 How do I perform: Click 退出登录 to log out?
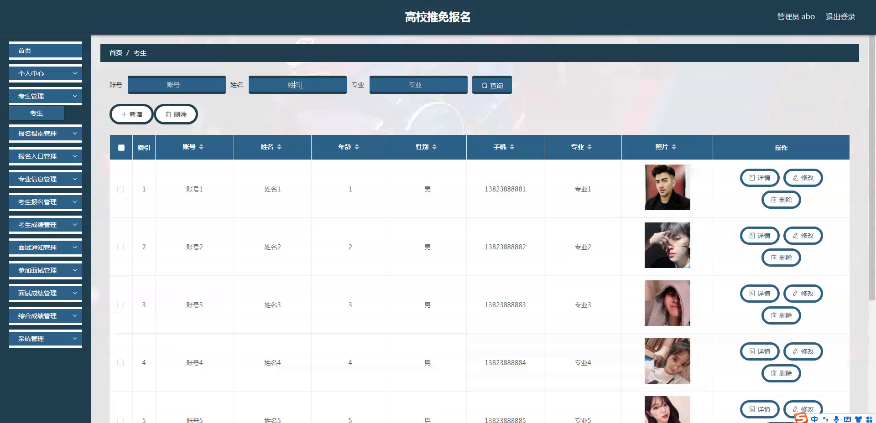(x=840, y=16)
